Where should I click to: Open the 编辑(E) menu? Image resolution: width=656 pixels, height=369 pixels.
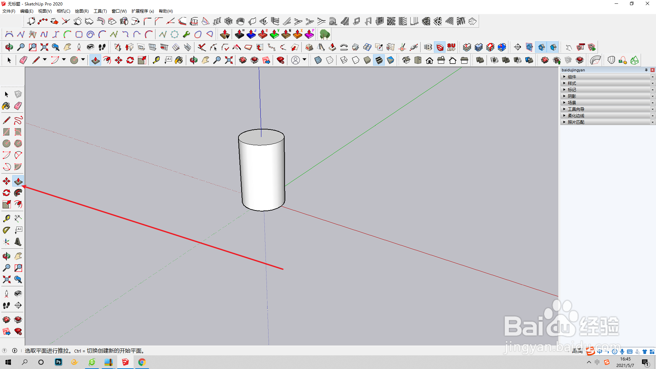pyautogui.click(x=27, y=11)
